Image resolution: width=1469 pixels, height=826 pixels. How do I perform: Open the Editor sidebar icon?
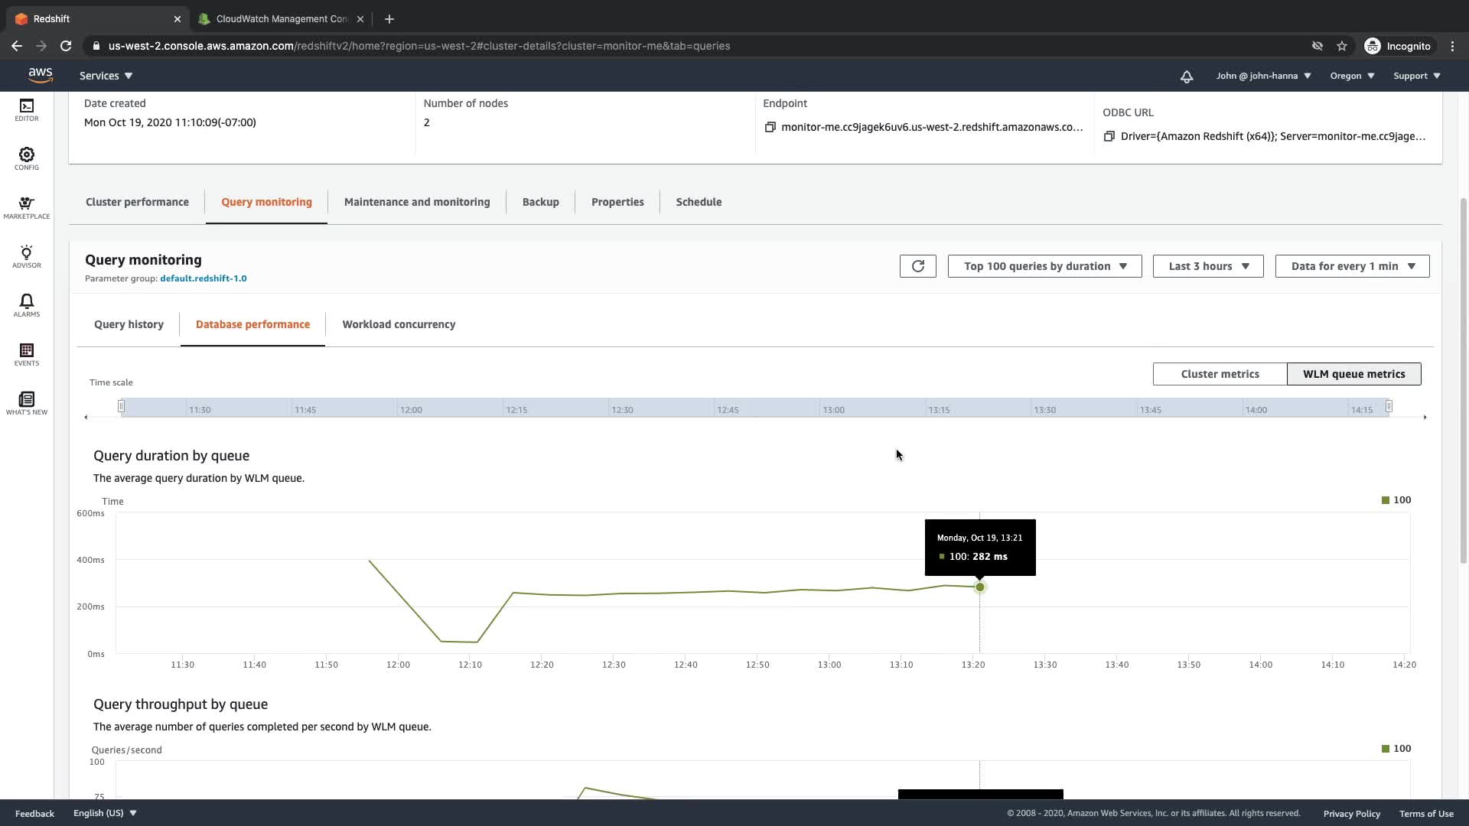[26, 109]
